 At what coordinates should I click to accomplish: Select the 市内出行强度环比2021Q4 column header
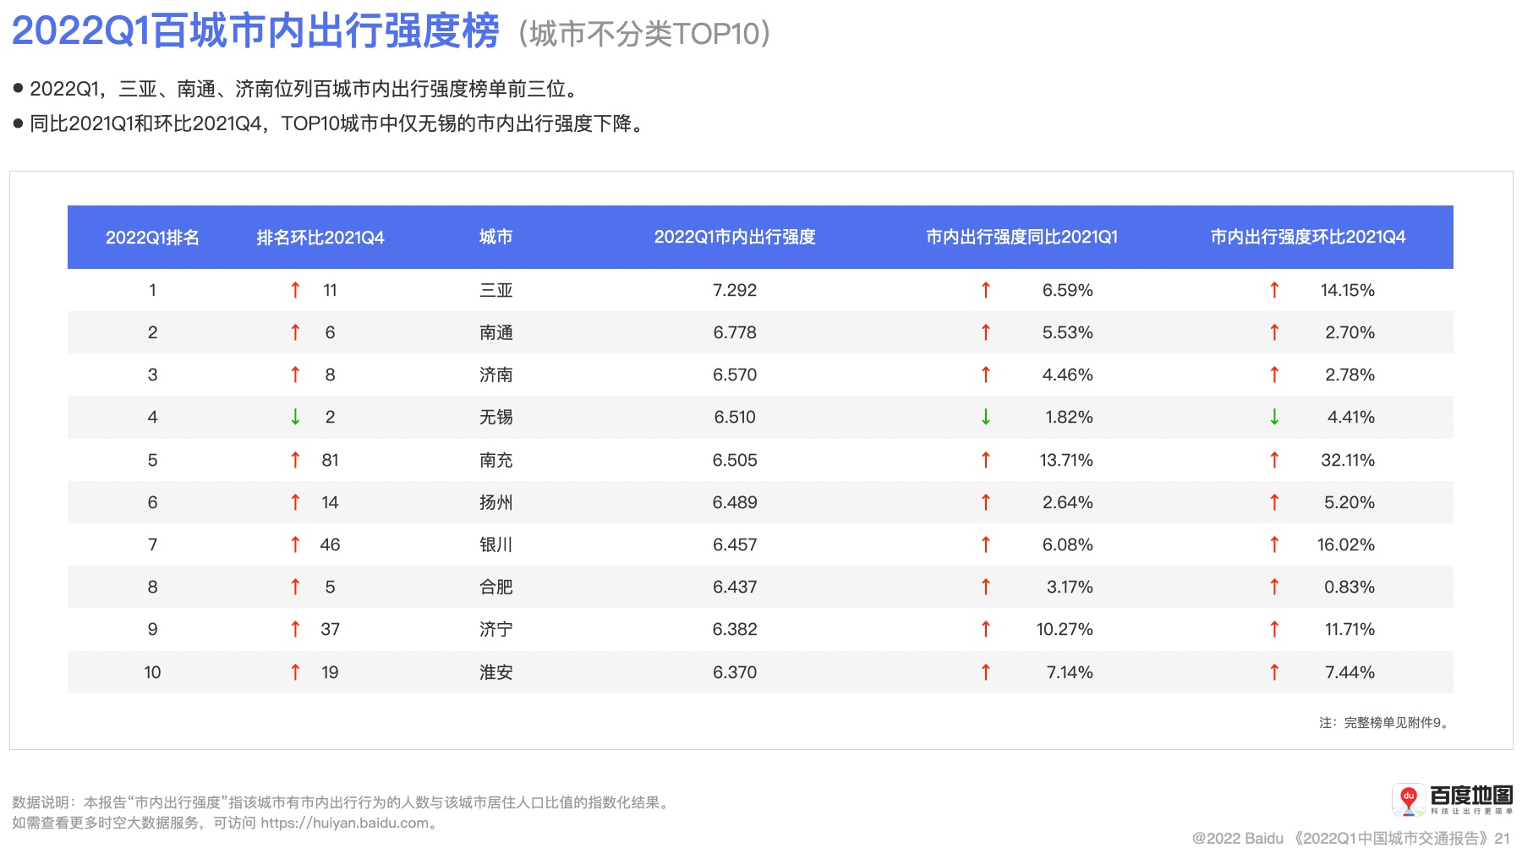pos(1308,238)
